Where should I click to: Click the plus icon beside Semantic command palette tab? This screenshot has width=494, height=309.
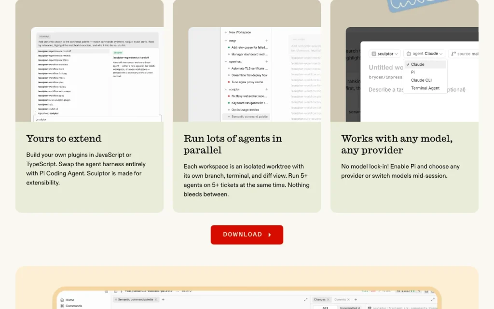coord(163,299)
